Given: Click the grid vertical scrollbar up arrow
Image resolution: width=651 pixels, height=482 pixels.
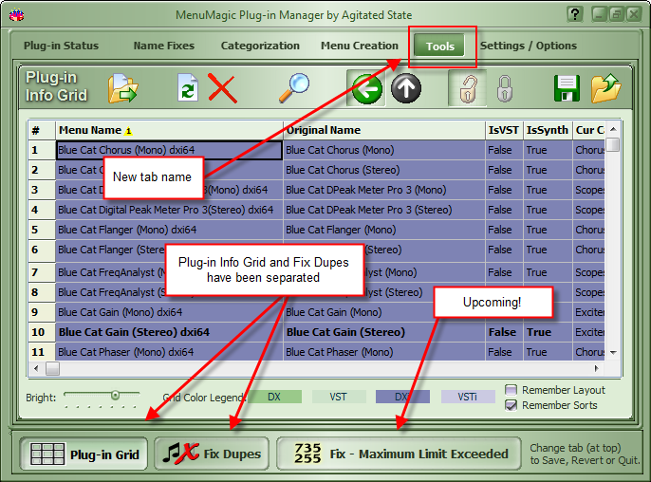Looking at the screenshot, I should click(613, 130).
